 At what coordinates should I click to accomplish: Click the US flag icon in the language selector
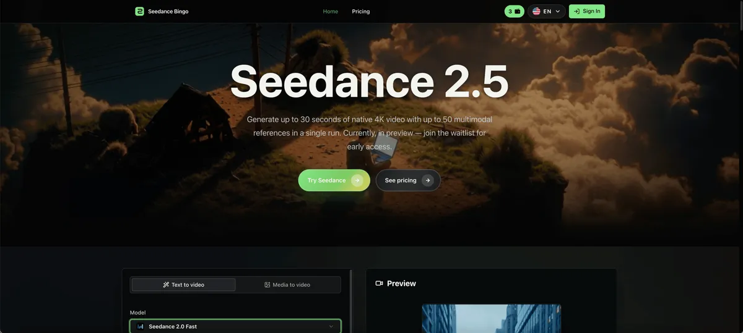point(536,11)
